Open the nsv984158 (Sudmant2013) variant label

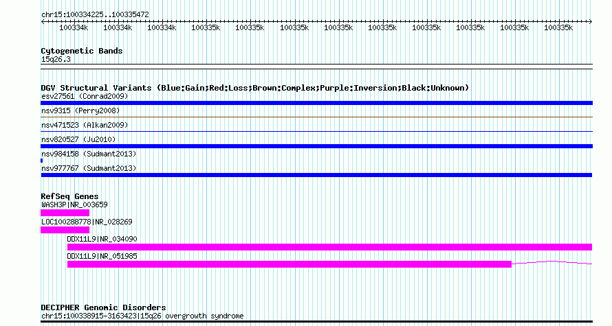pos(89,154)
